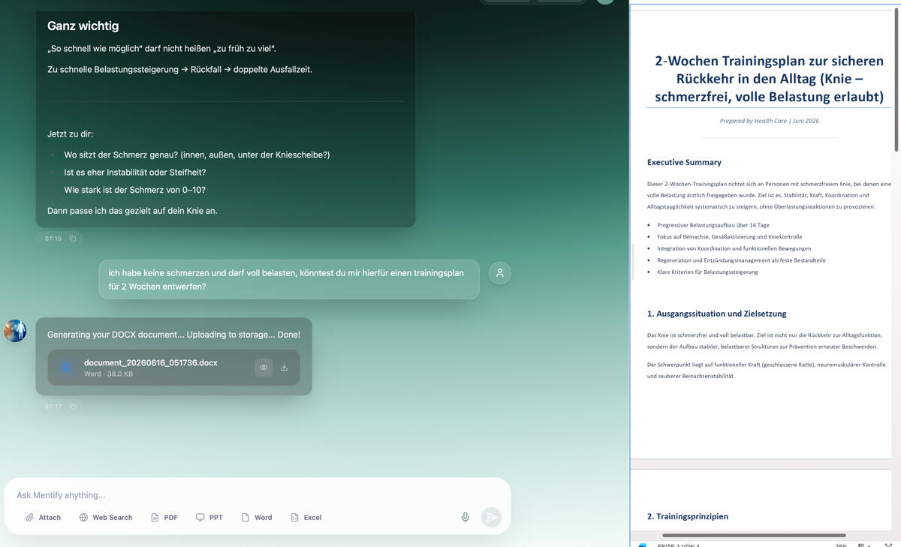
Task: Click the file name document_20260616_051736.docx
Action: coord(151,362)
